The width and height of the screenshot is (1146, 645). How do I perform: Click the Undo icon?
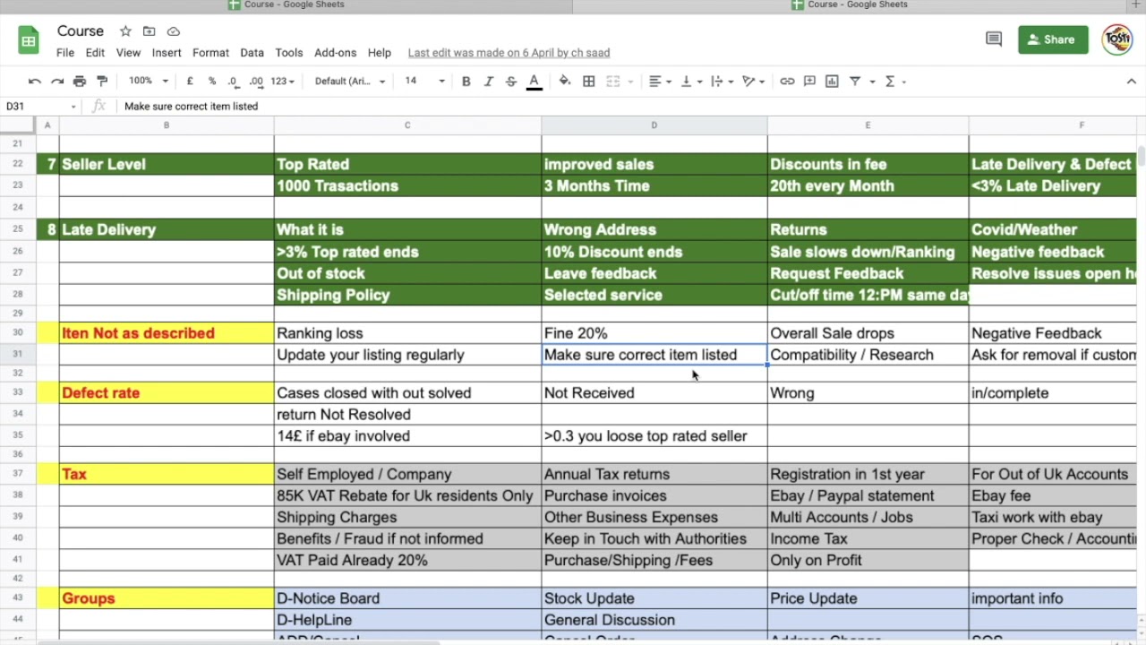pos(35,82)
